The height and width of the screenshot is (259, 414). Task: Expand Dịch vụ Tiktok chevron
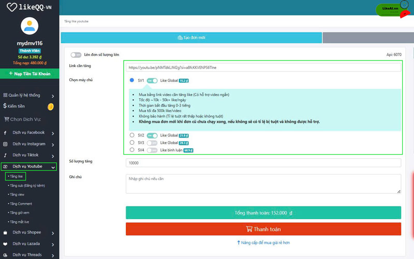(53, 156)
